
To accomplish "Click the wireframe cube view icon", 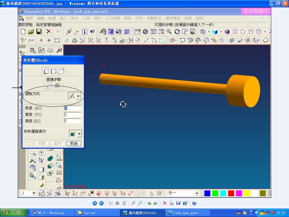I will click(203, 32).
